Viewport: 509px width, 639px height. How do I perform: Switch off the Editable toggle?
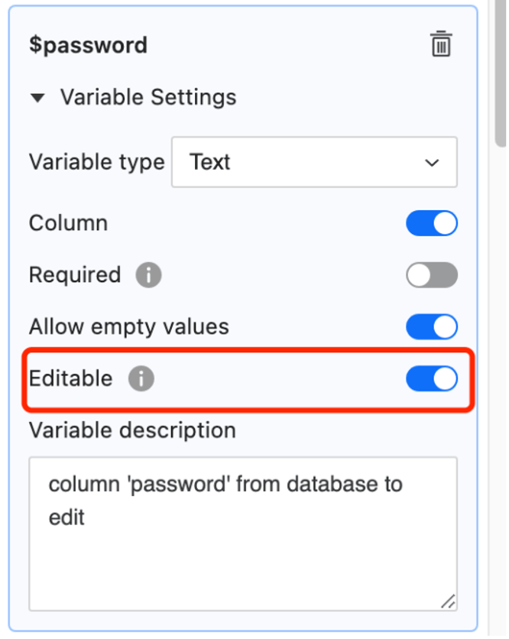(432, 378)
